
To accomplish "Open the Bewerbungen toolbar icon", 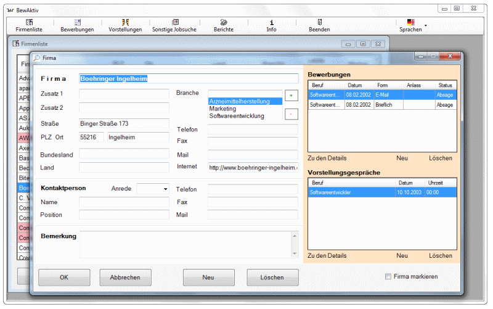I will pos(78,22).
